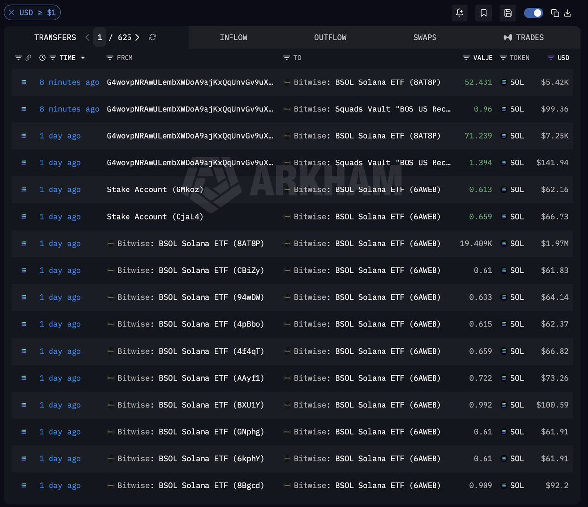The image size is (588, 507).
Task: Click the USD amount $73.26
Action: pyautogui.click(x=555, y=378)
